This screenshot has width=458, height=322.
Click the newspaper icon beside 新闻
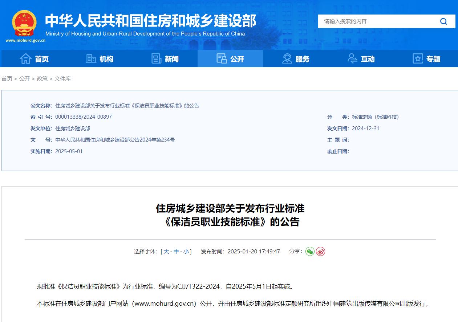(x=156, y=59)
